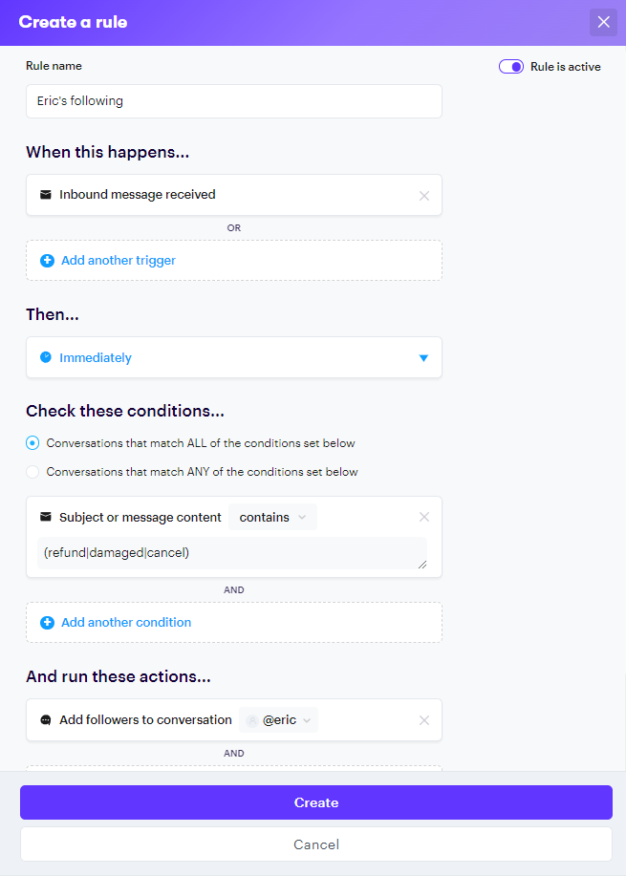Viewport: 626px width, 876px height.
Task: Open the @eric follower dropdown
Action: click(279, 720)
